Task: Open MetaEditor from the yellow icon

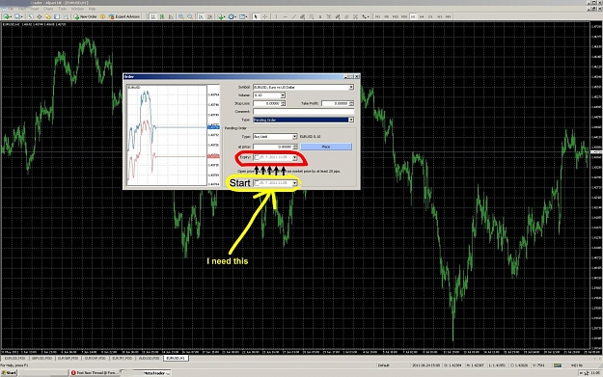Action: (x=102, y=16)
